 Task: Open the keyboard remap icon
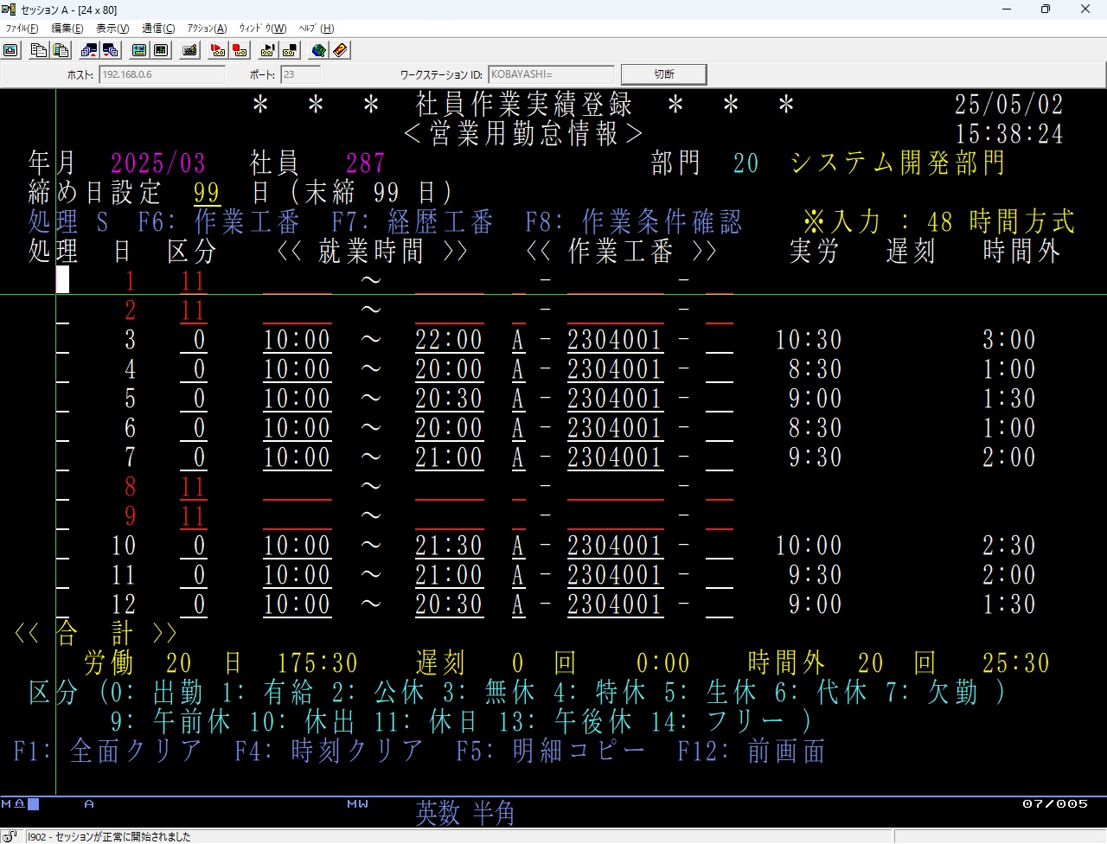[190, 50]
